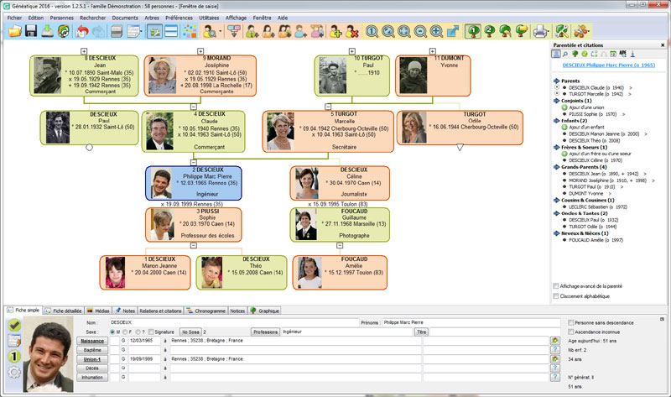Select the tree number 2 view icon

pos(489,31)
